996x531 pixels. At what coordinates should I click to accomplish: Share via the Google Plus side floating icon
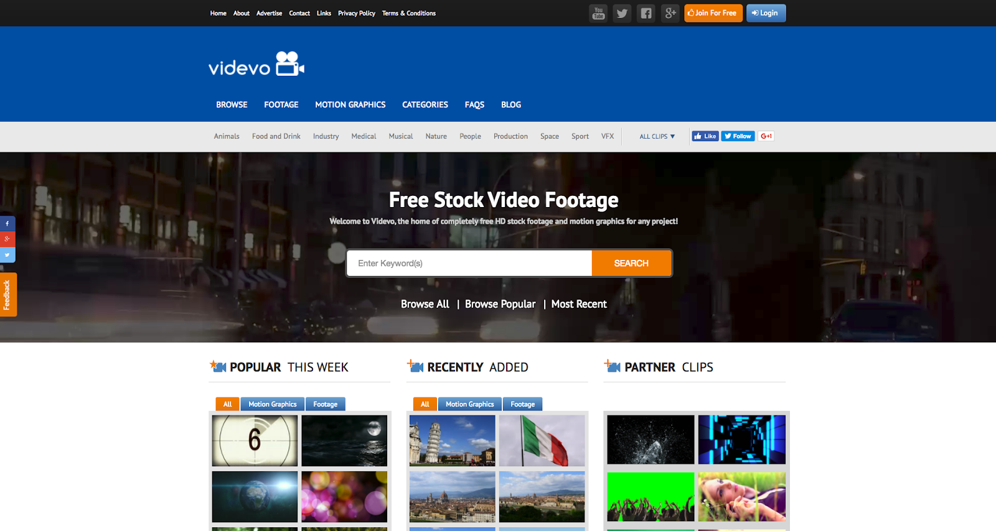point(7,239)
